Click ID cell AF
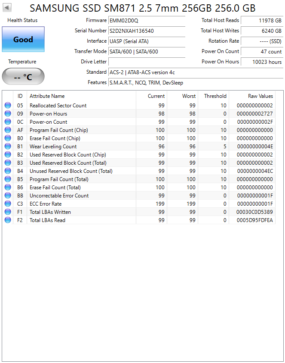Screen dimensions: 285x363 [20, 130]
